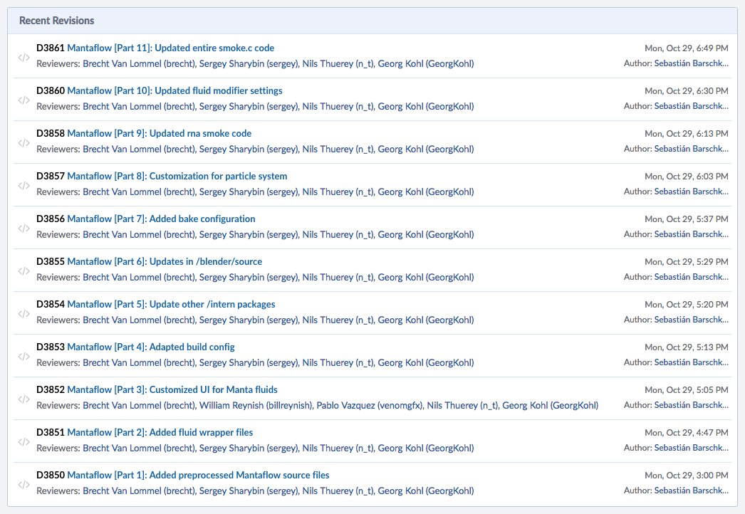745x514 pixels.
Task: Open Mantaflow Part 9 rna smoke code
Action: 159,134
